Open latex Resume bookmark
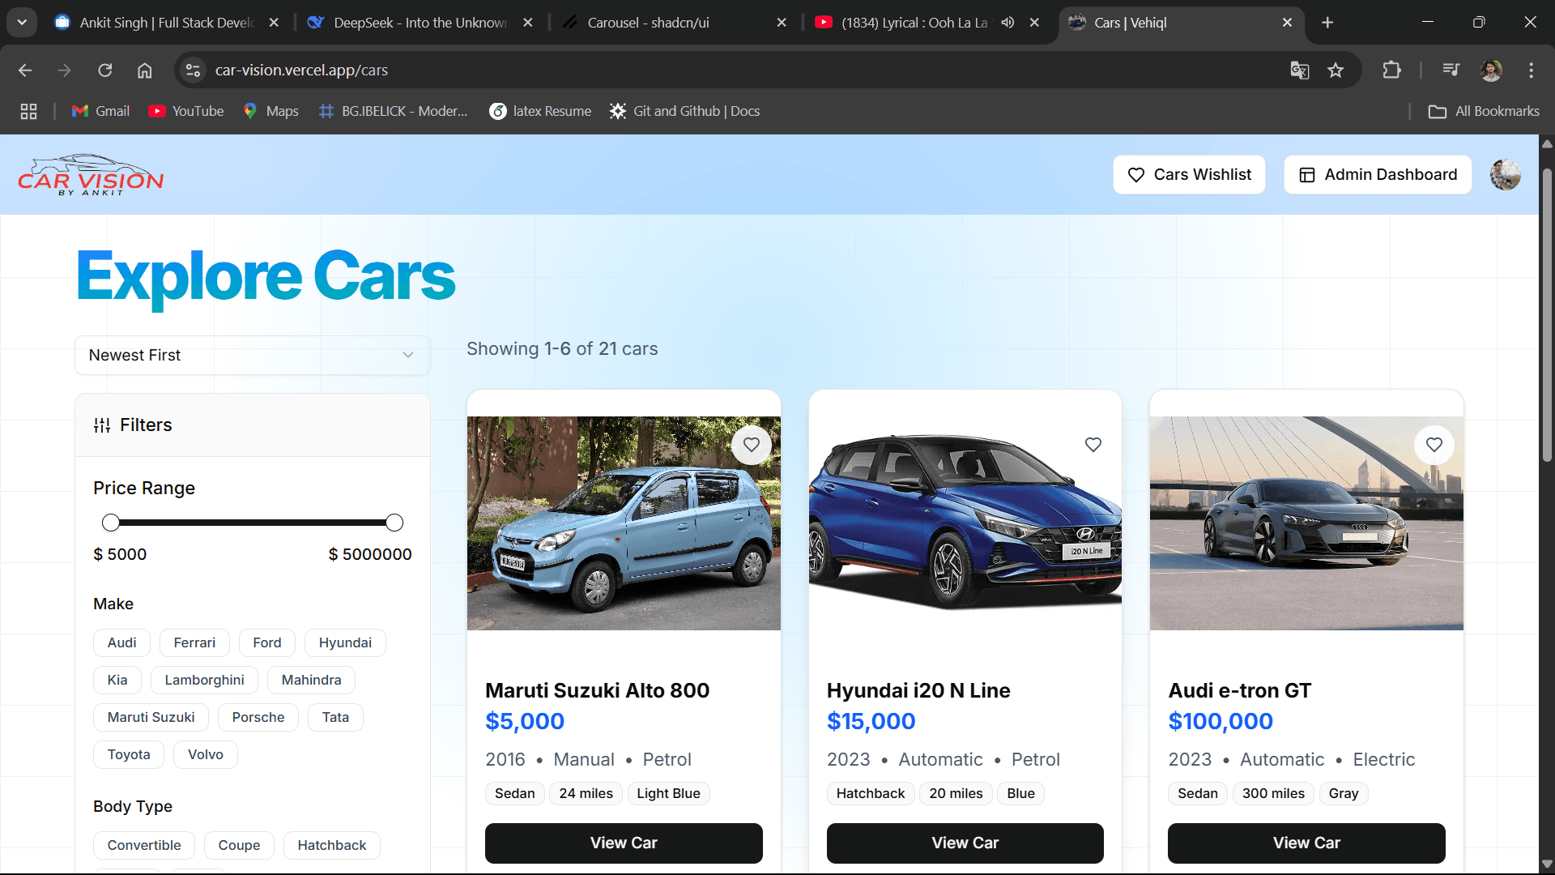The image size is (1555, 875). coord(540,112)
